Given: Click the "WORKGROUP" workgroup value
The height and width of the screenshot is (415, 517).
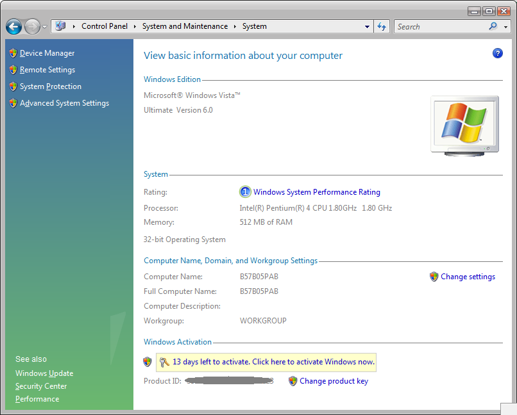Looking at the screenshot, I should coord(263,321).
